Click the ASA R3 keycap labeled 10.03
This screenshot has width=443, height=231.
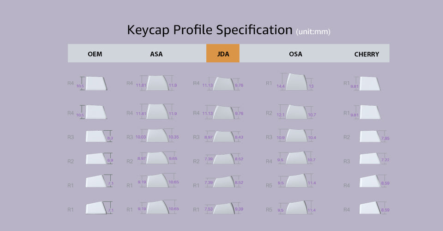[157, 135]
